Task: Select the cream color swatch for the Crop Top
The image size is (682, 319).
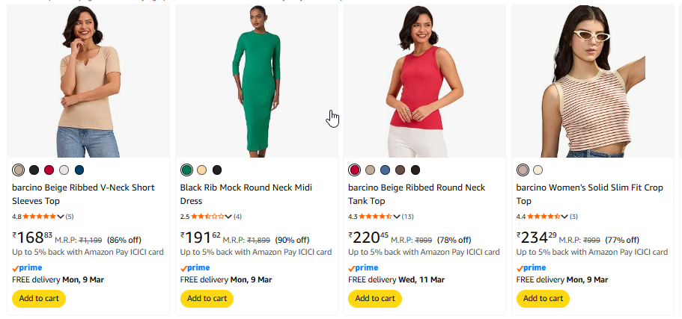Action: pos(538,170)
